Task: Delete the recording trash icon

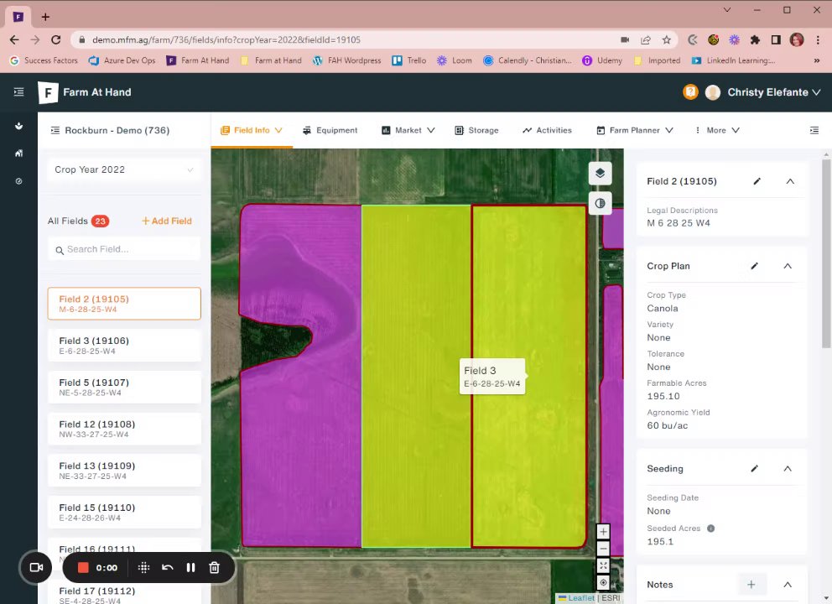Action: [215, 567]
